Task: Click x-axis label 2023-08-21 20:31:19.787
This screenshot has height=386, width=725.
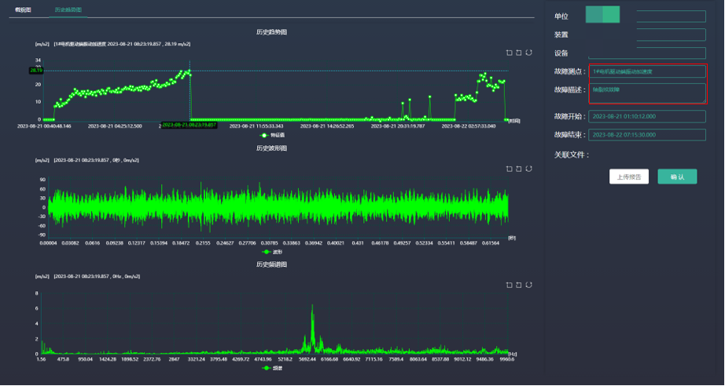Action: tap(398, 126)
